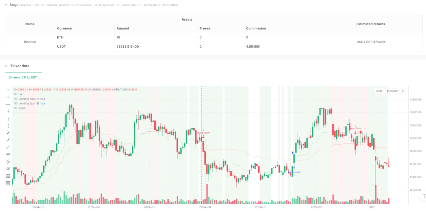Open the Indicator options

click(x=393, y=91)
